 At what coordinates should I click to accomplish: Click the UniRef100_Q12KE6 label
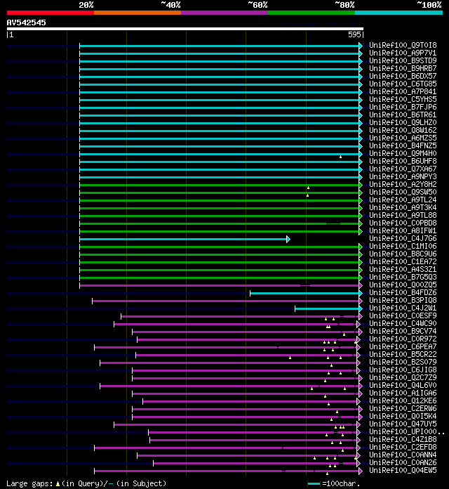[403, 401]
